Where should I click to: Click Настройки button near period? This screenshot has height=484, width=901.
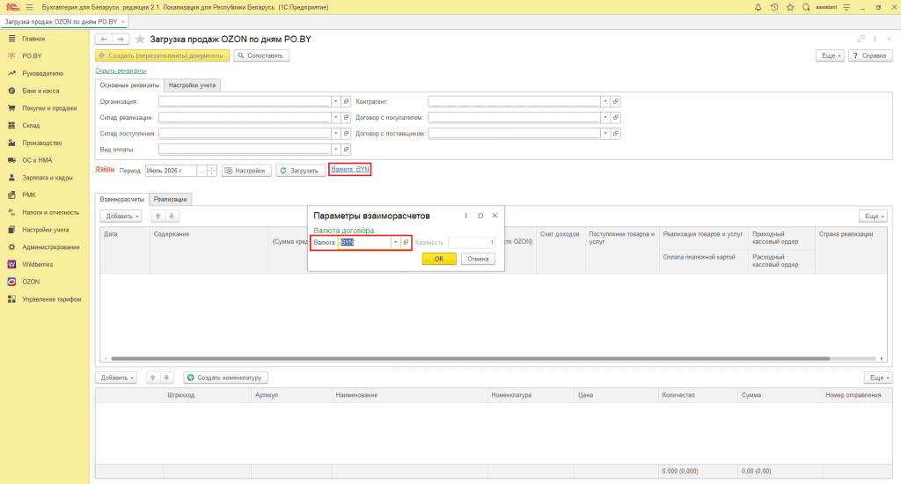246,171
